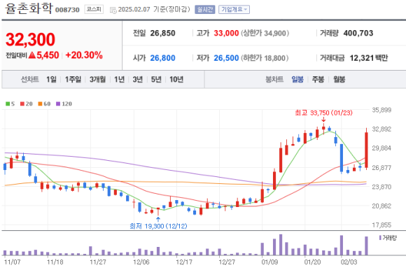406x277 pixels.
Task: Click the 거래대금 value 12,321 백만
Action: click(x=369, y=58)
